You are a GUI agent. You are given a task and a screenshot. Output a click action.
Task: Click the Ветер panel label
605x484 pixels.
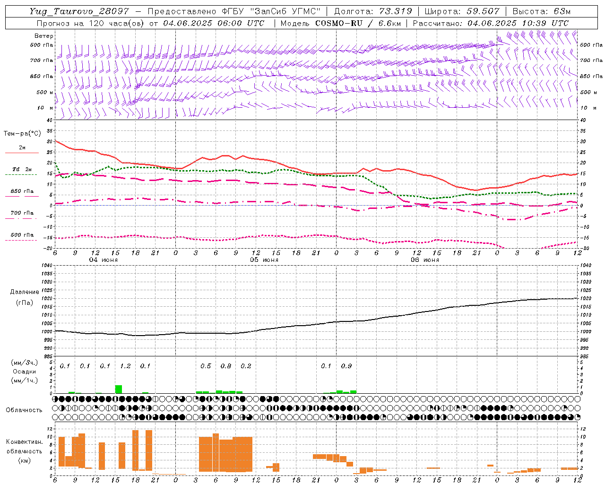[43, 36]
